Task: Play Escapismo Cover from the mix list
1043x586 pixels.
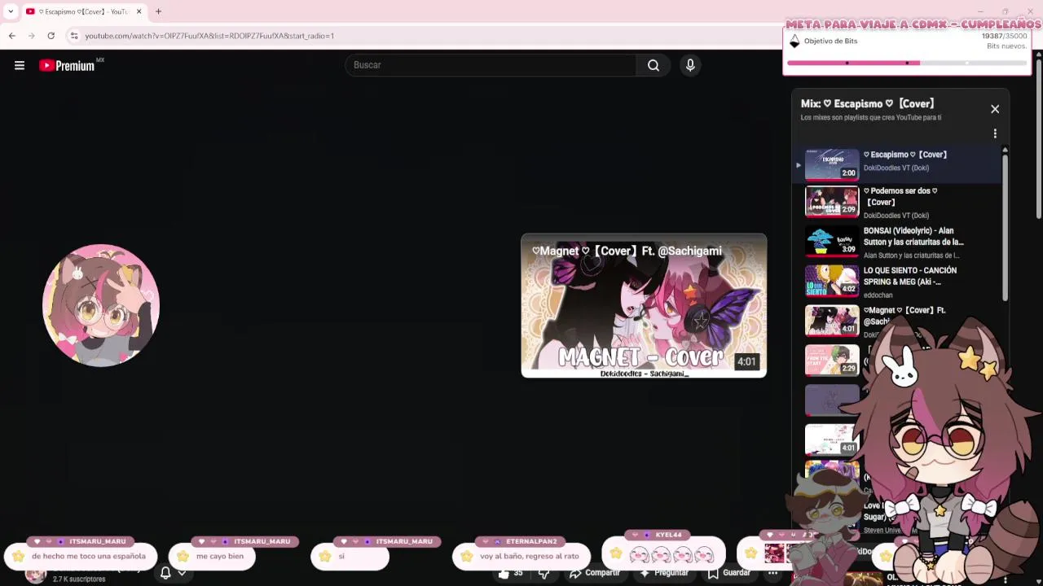Action: coord(896,163)
